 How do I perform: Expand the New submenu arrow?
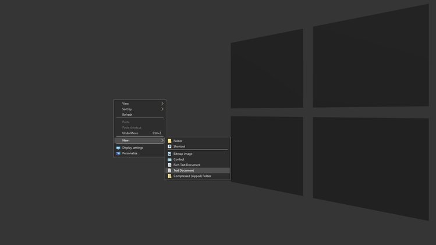(162, 140)
